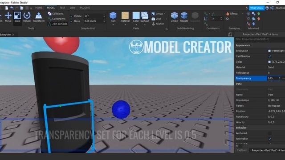
Task: Switch to the TEST ribbon tab
Action: (62, 8)
